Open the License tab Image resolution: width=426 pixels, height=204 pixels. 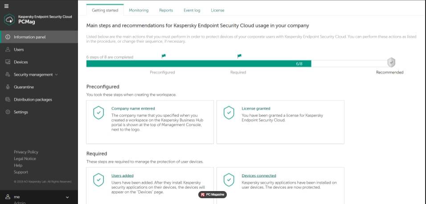pyautogui.click(x=217, y=10)
